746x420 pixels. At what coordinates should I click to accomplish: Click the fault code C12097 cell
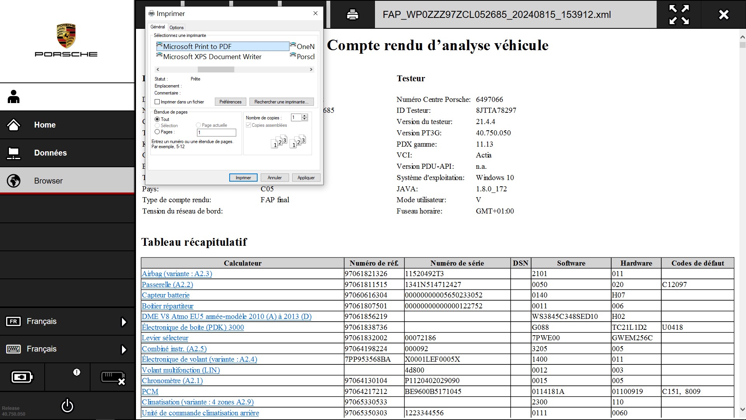click(697, 285)
